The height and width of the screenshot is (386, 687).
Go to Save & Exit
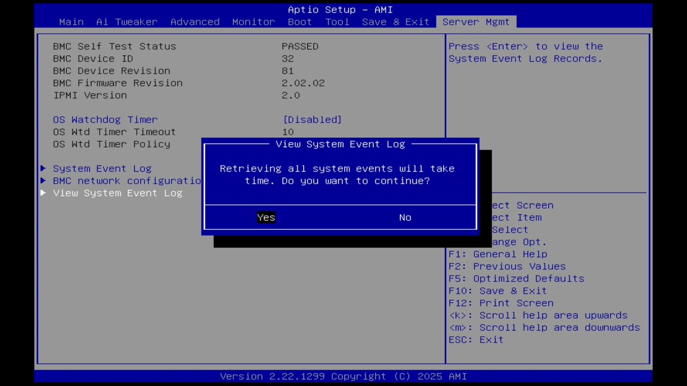tap(395, 21)
